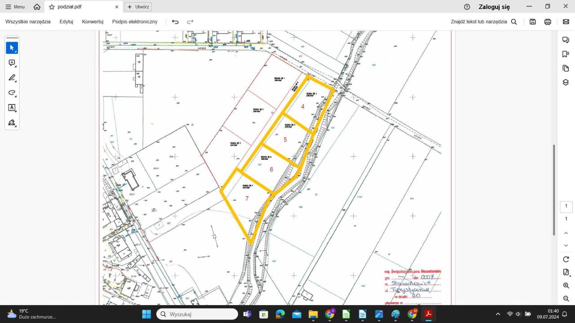This screenshot has width=575, height=323.
Task: Rotate the page view
Action: point(566,259)
